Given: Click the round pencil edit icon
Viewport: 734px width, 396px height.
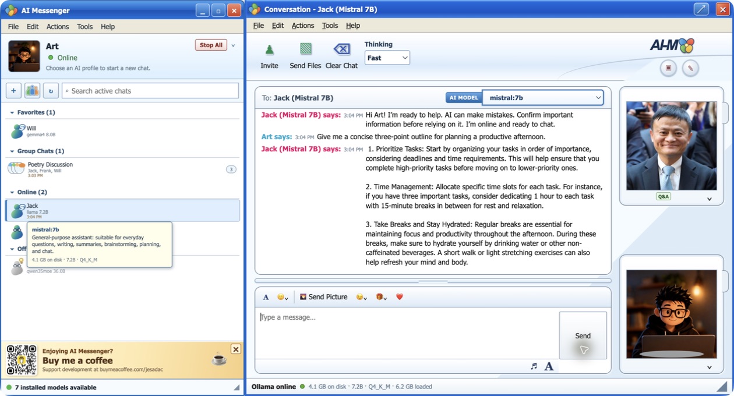Looking at the screenshot, I should 690,68.
